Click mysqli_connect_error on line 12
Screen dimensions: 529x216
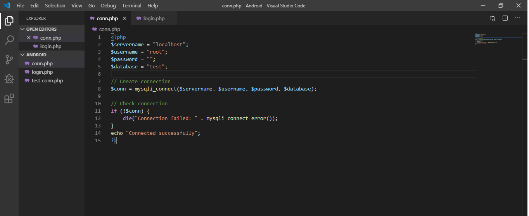click(236, 118)
